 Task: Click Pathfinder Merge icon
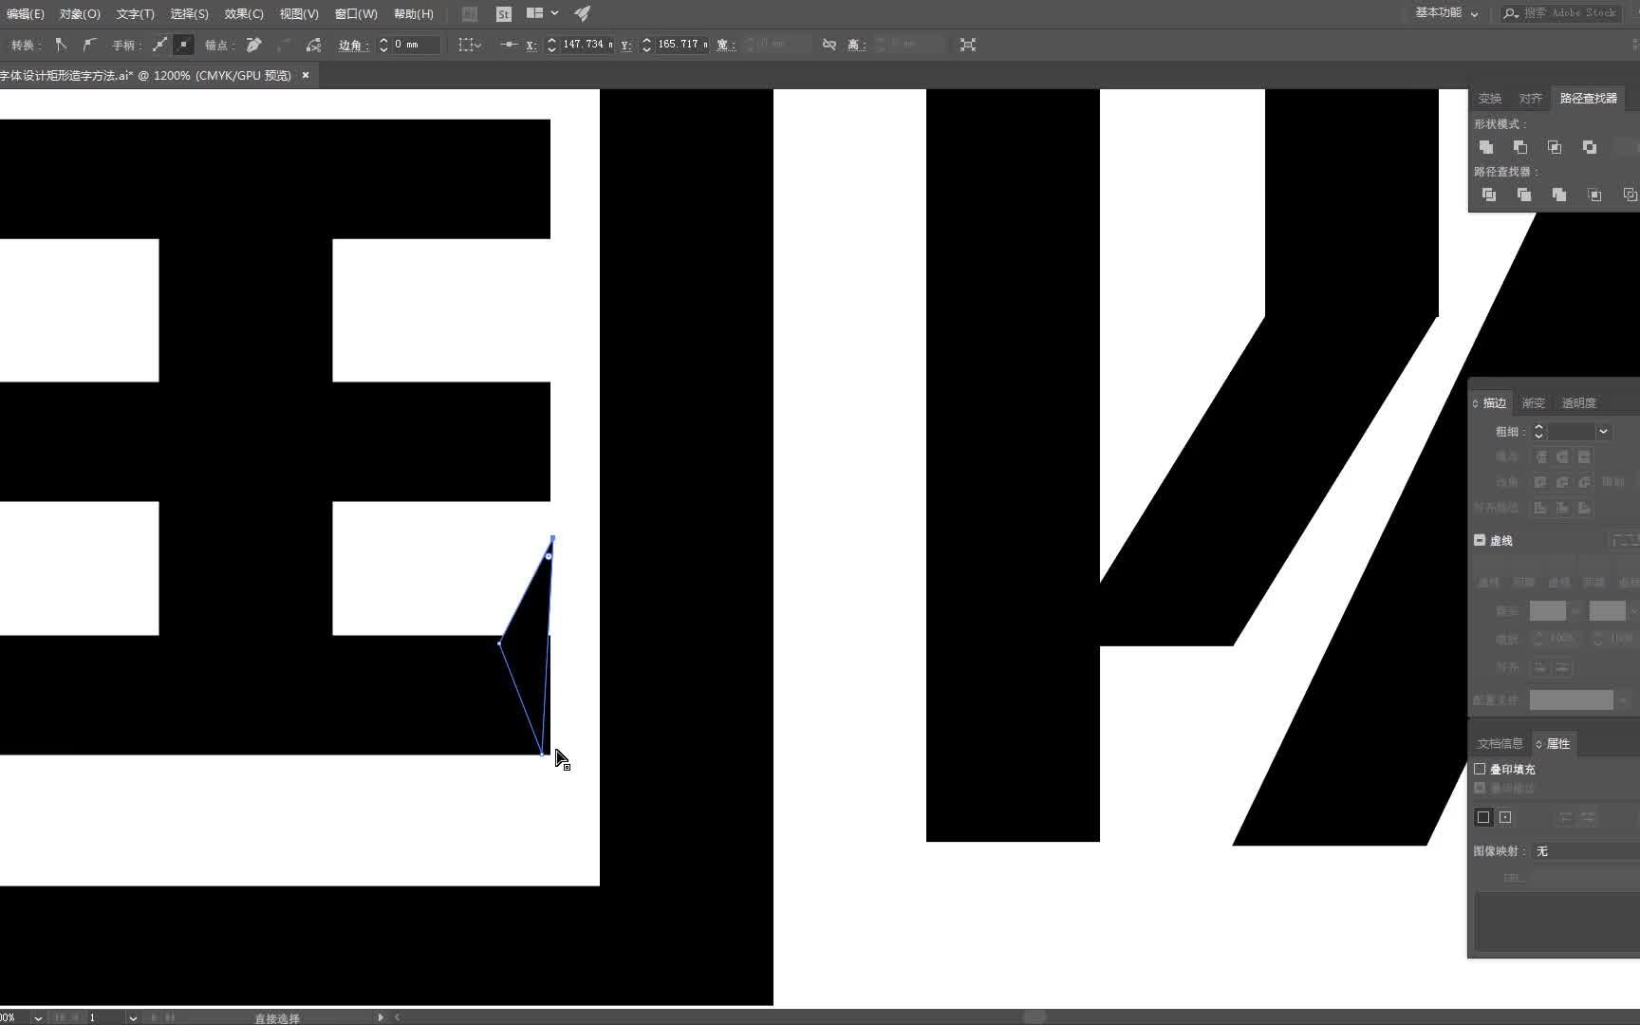click(1558, 195)
